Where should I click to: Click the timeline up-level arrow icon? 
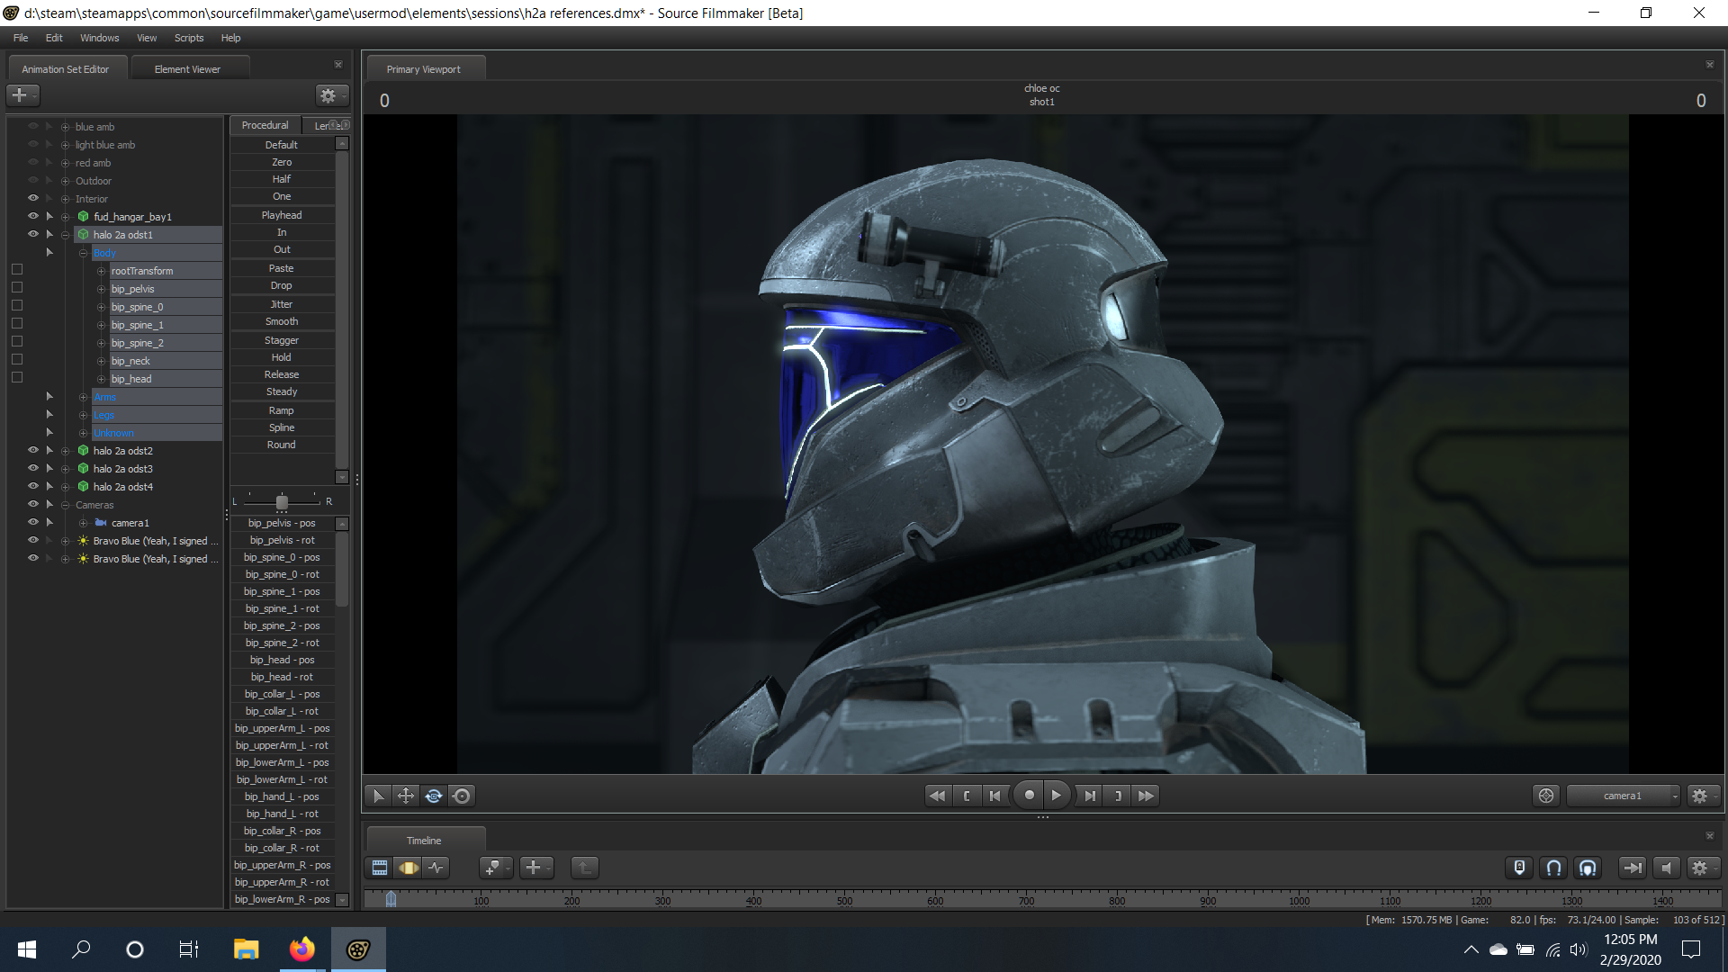click(x=584, y=868)
